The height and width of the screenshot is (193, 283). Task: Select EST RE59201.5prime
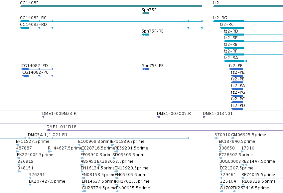(x=116, y=151)
